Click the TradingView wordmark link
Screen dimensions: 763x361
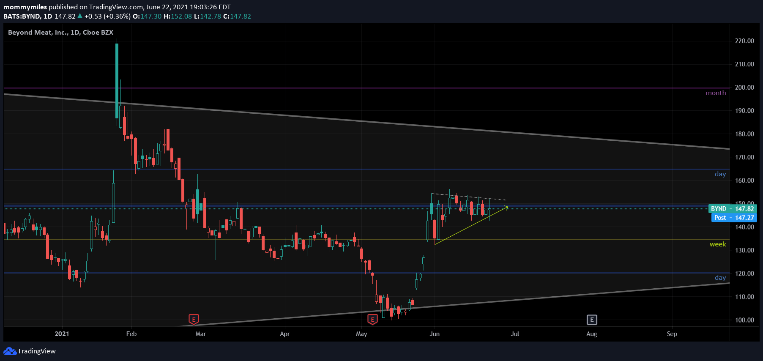37,351
